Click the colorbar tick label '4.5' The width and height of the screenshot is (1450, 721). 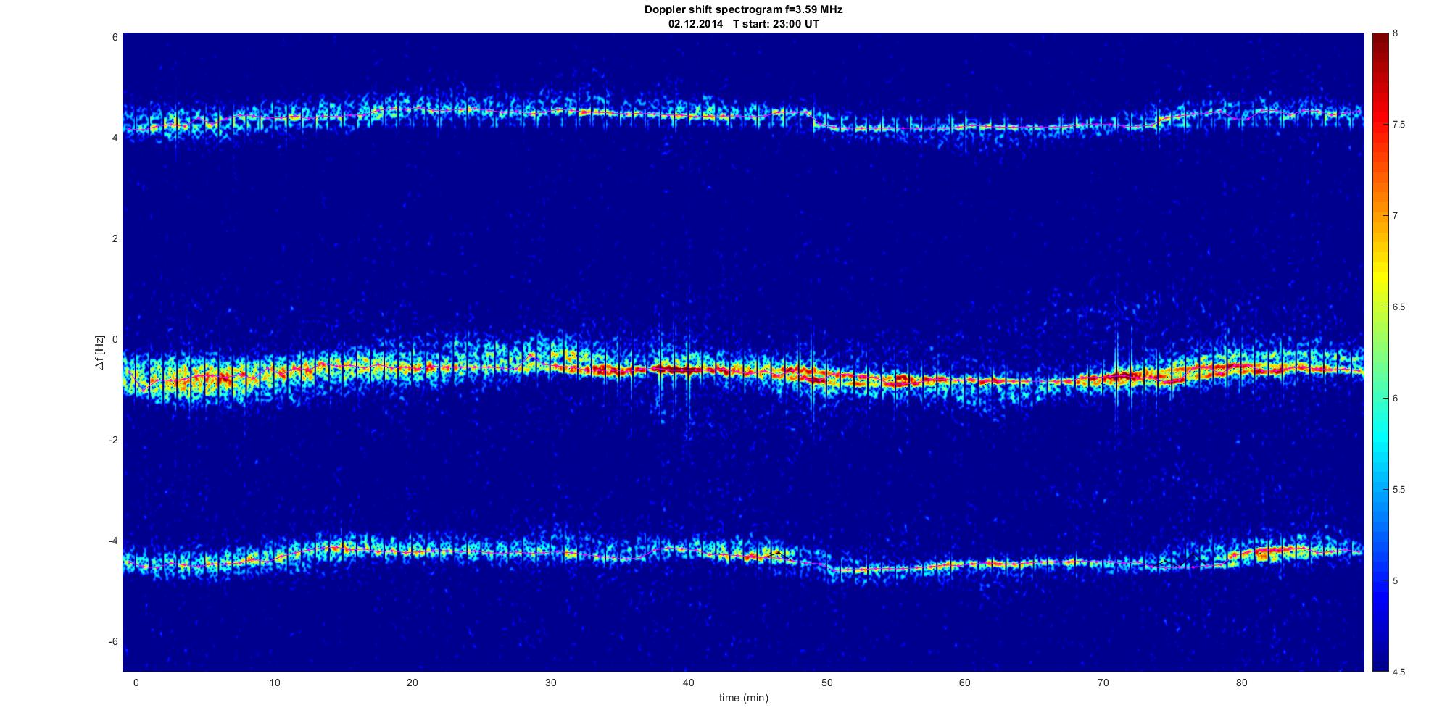point(1399,672)
